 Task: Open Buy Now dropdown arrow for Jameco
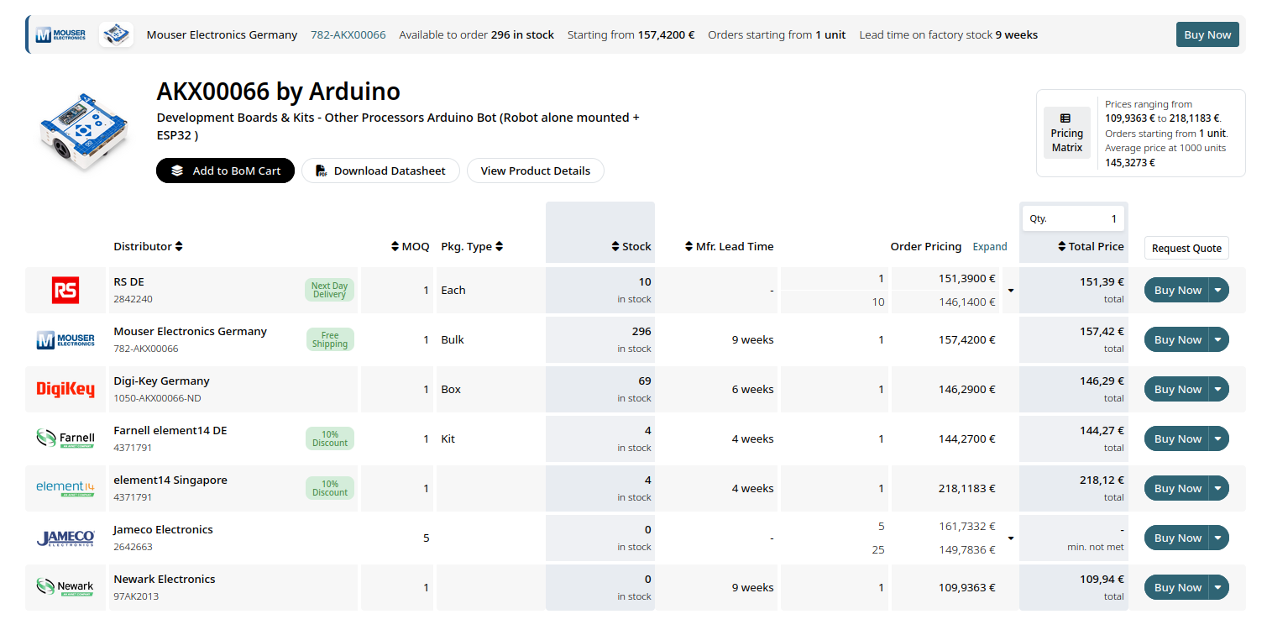[1218, 538]
